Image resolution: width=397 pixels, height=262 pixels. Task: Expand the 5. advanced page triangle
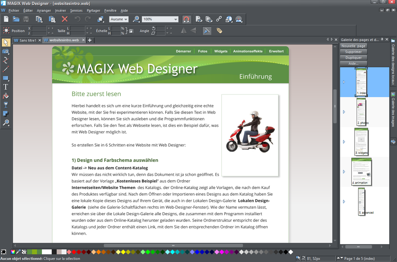point(344,201)
